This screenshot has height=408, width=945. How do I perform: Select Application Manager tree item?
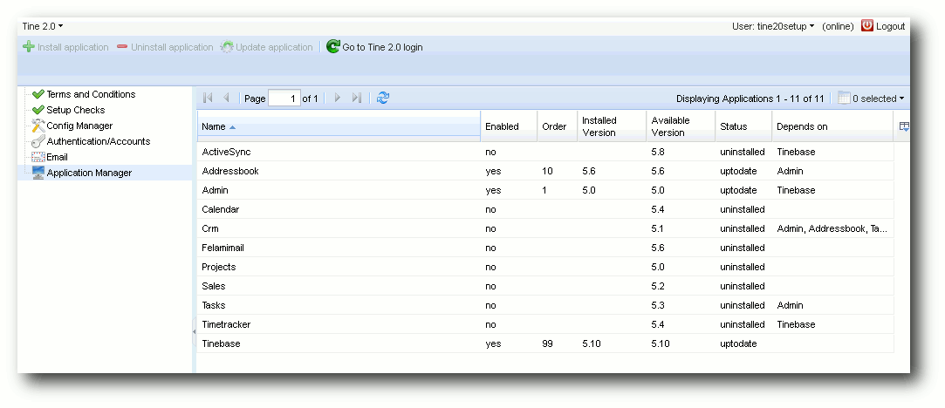coord(89,173)
